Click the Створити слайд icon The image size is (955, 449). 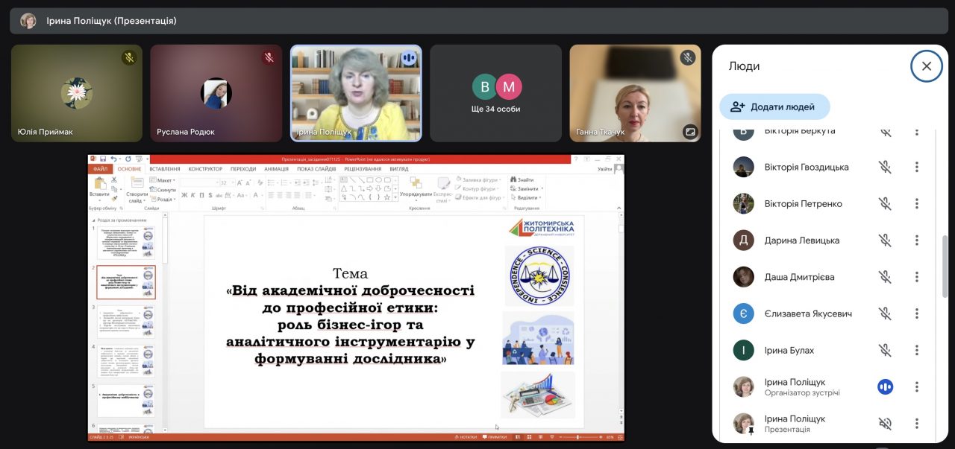(137, 185)
